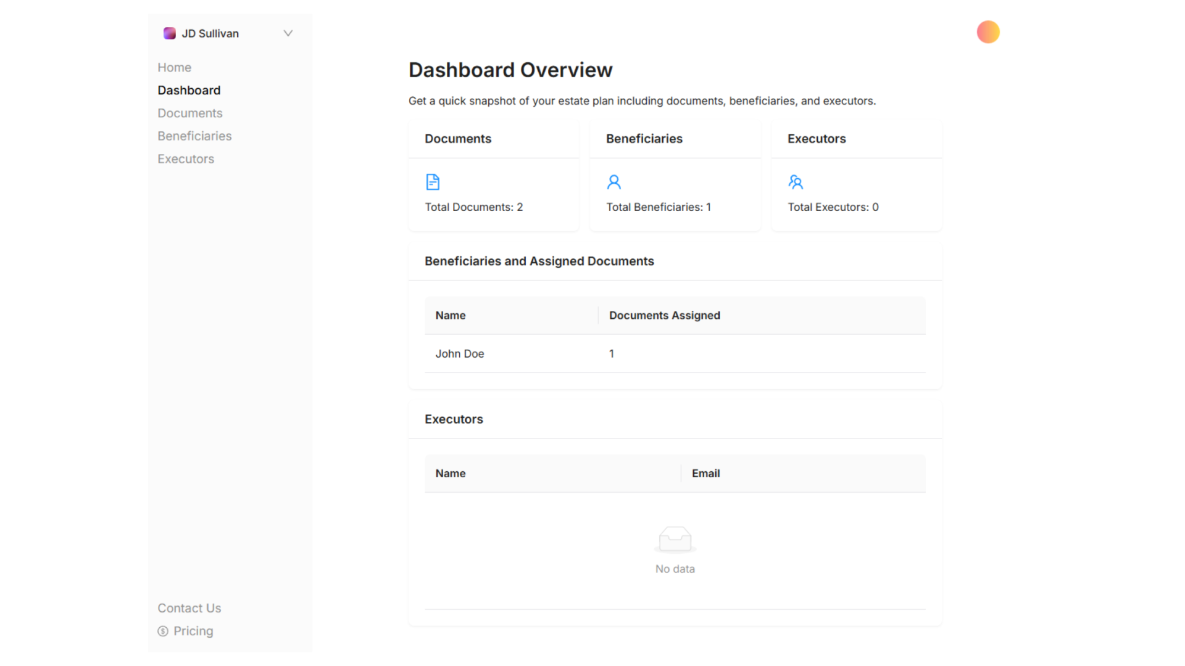Select Dashboard in the sidebar
The width and height of the screenshot is (1185, 666).
[189, 90]
